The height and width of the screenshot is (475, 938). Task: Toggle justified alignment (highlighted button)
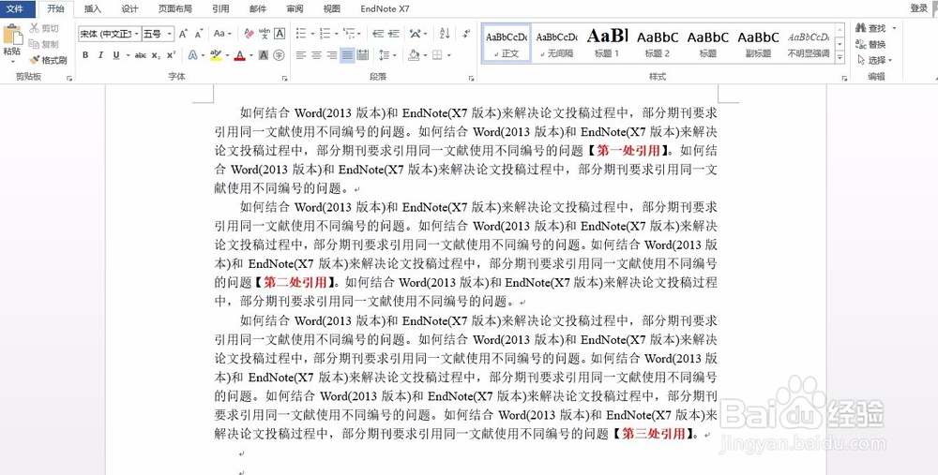(x=347, y=55)
